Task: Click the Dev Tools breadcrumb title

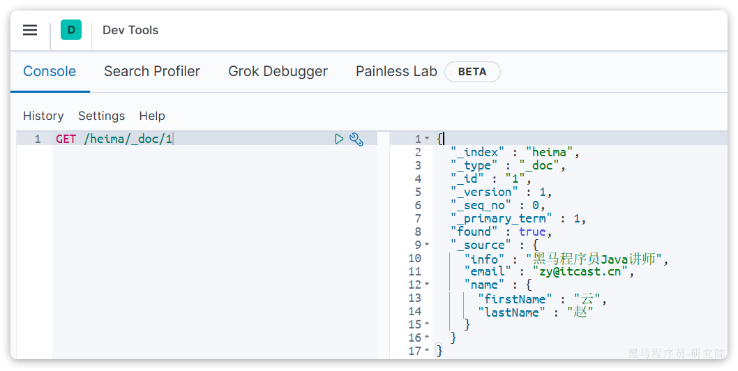Action: click(x=130, y=30)
